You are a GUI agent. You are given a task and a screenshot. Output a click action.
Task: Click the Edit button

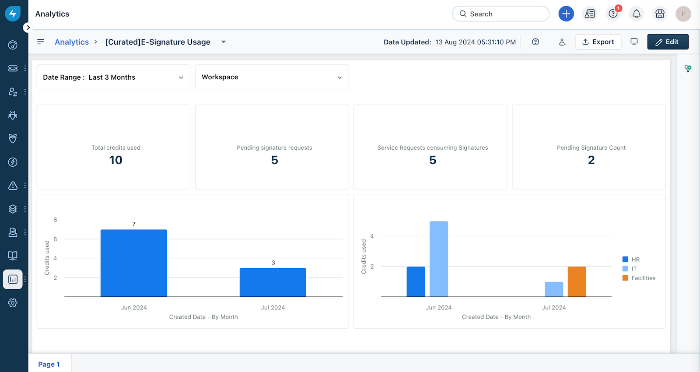pos(668,42)
